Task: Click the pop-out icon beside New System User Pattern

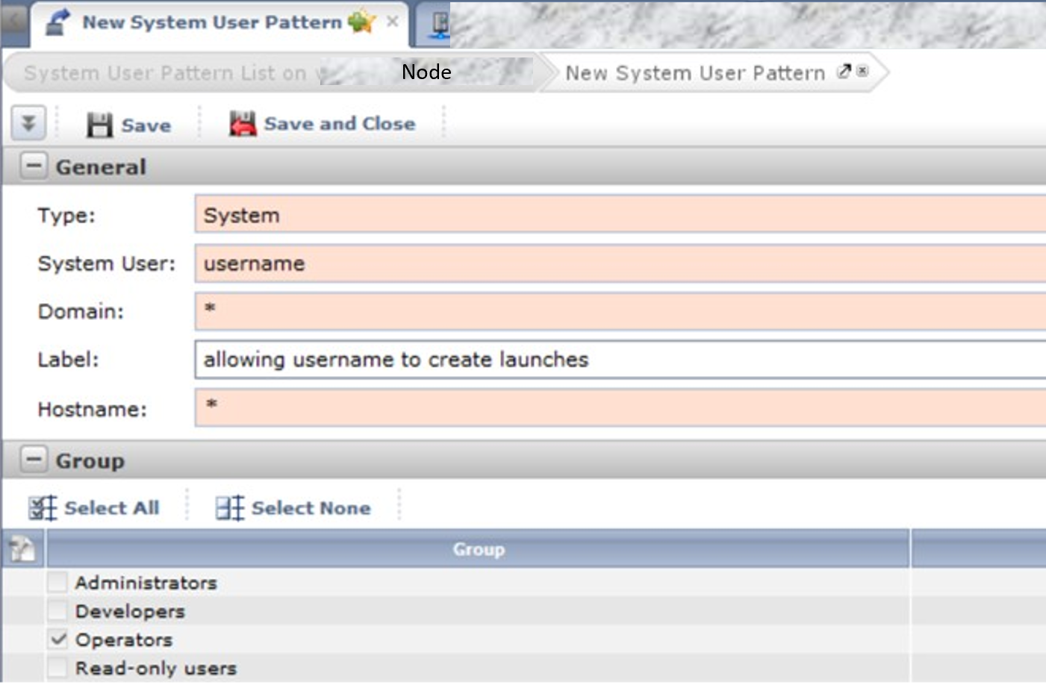Action: pos(844,72)
